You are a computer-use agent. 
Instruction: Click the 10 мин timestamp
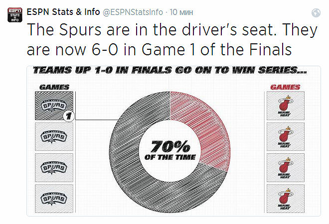tap(181, 12)
